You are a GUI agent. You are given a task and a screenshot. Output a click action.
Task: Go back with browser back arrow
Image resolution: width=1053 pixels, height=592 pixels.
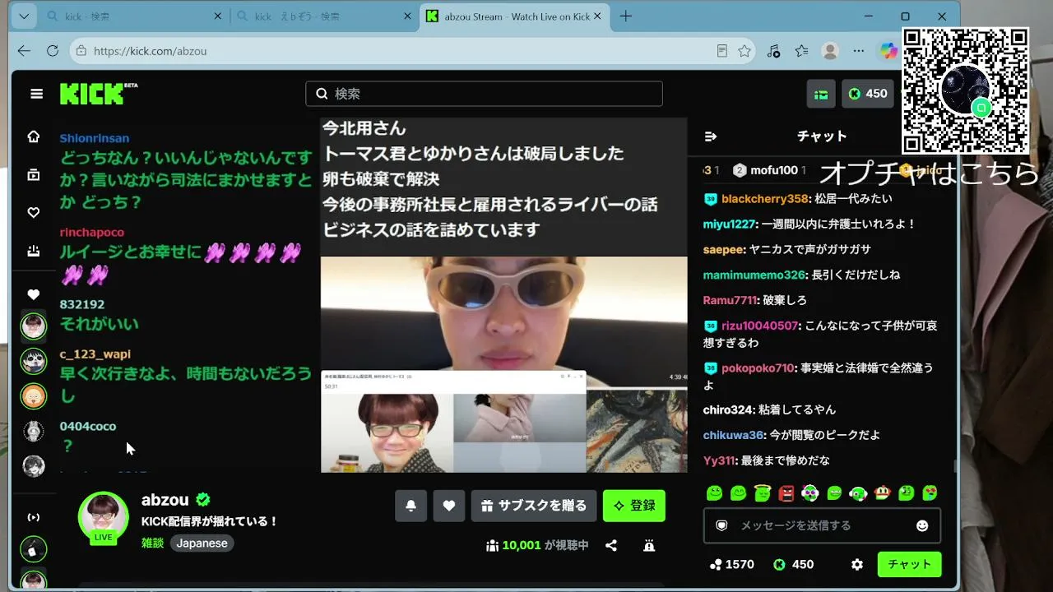[24, 51]
